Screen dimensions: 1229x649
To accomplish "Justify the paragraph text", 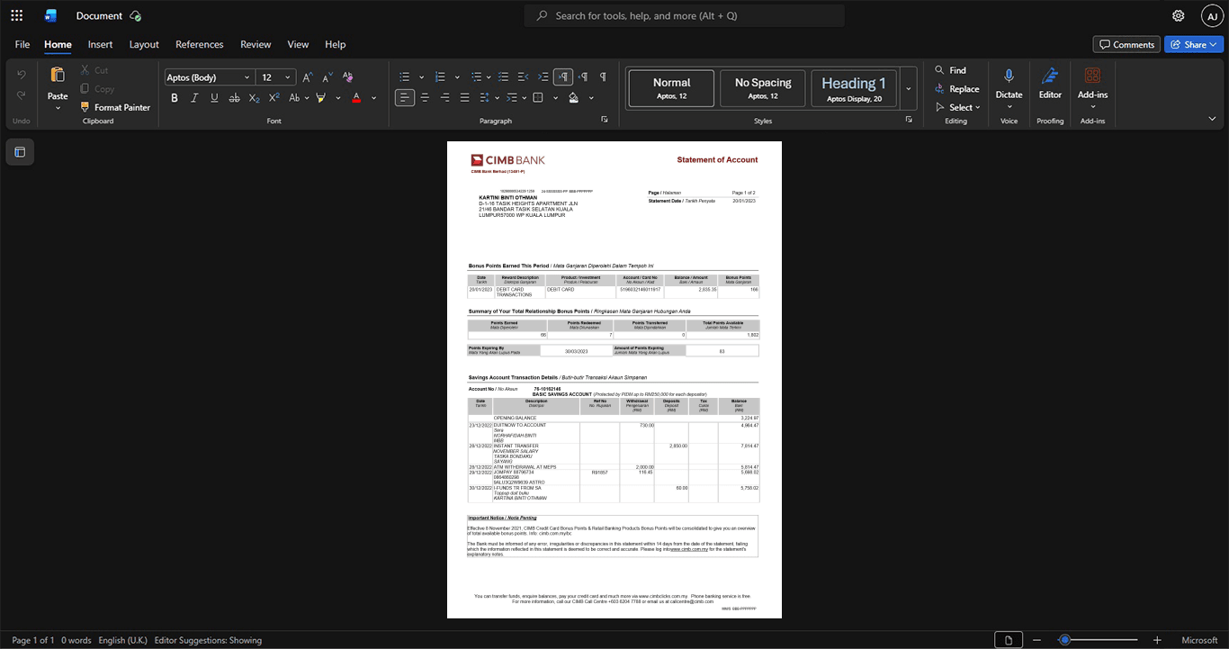I will tap(464, 97).
